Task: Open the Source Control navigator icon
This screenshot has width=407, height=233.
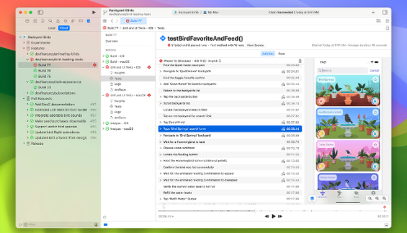Action: pyautogui.click(x=35, y=21)
